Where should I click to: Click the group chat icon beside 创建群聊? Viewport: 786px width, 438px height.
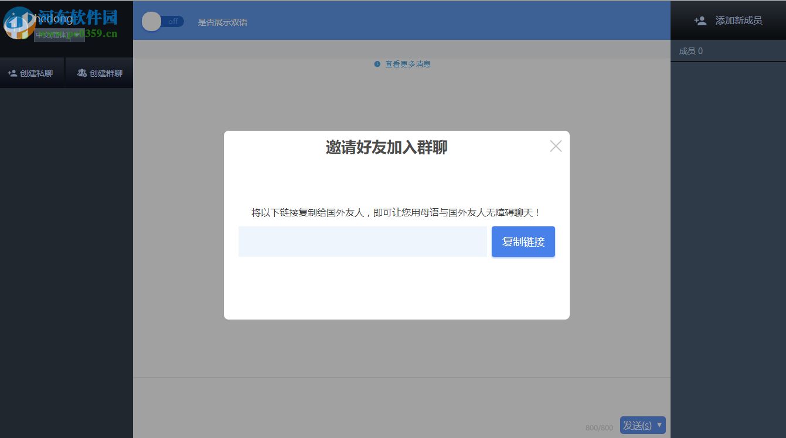click(x=81, y=72)
